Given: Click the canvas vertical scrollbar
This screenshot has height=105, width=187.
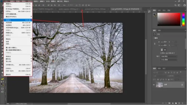Looking at the screenshot, I should tap(146, 57).
